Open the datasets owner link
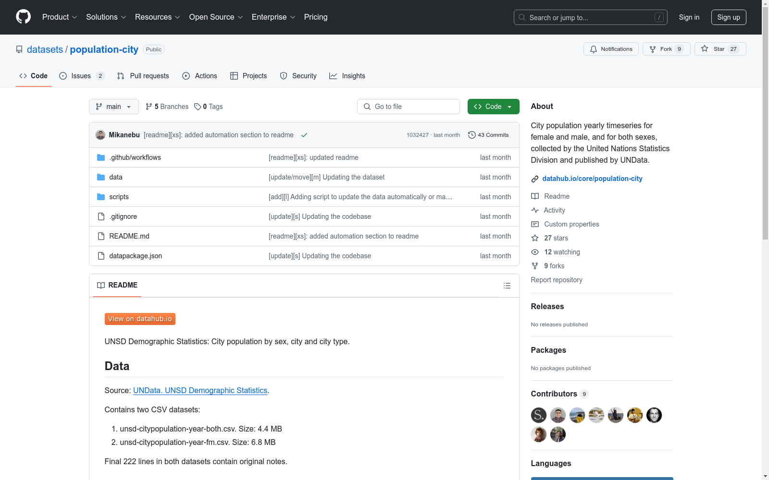 tap(45, 49)
